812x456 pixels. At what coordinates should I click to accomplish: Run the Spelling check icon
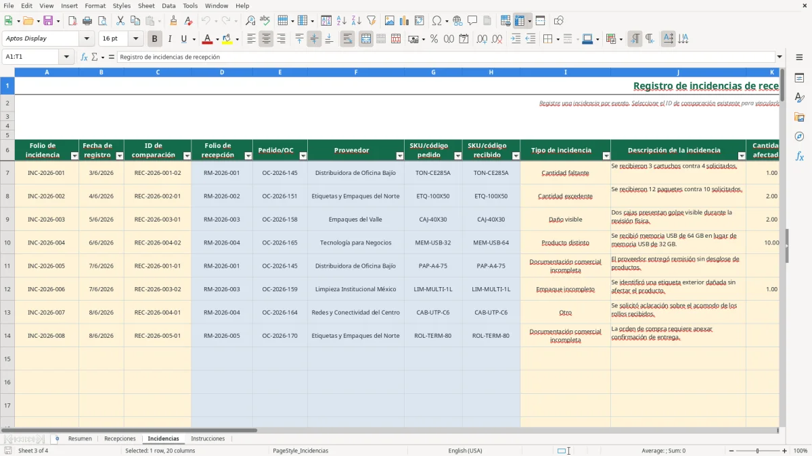[265, 21]
